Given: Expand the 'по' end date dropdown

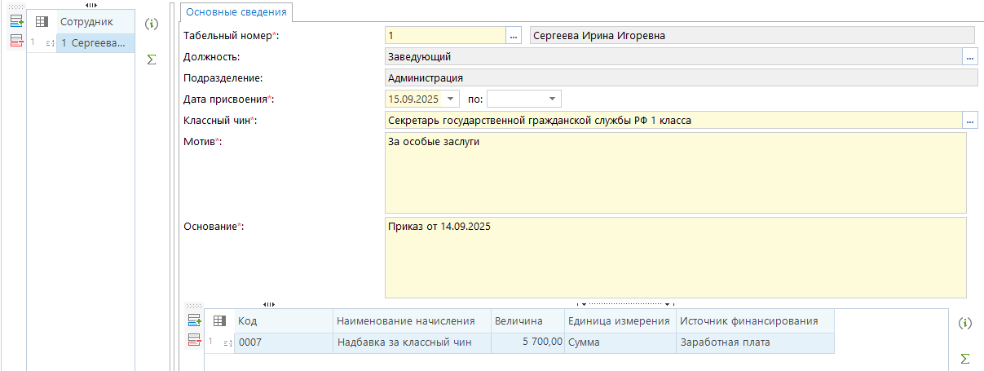Looking at the screenshot, I should point(553,99).
